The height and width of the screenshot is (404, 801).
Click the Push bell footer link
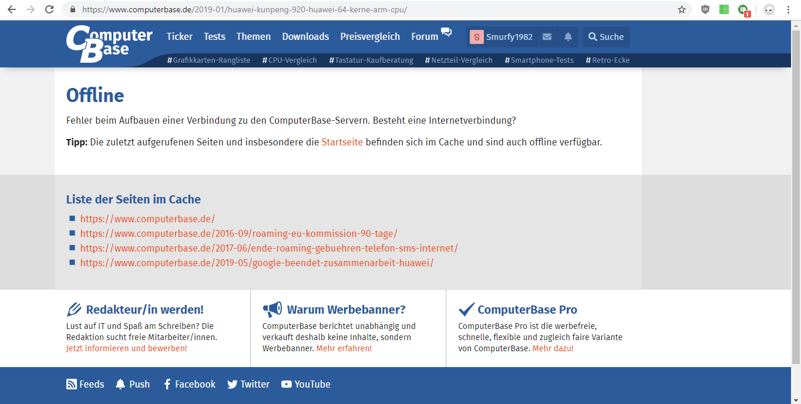[x=132, y=384]
